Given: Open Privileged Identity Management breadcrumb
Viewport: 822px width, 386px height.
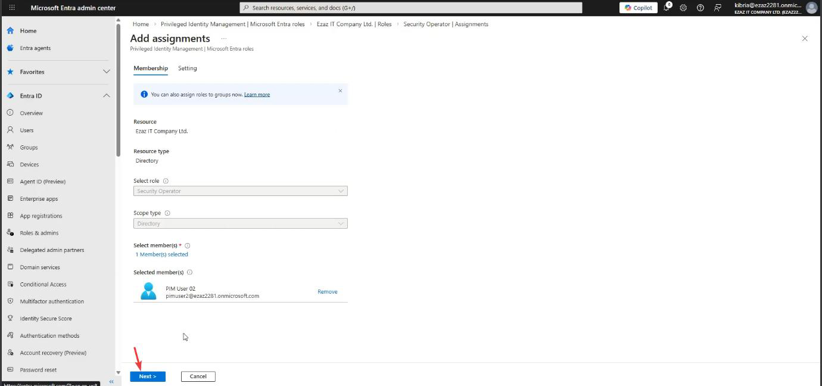Looking at the screenshot, I should tap(233, 24).
